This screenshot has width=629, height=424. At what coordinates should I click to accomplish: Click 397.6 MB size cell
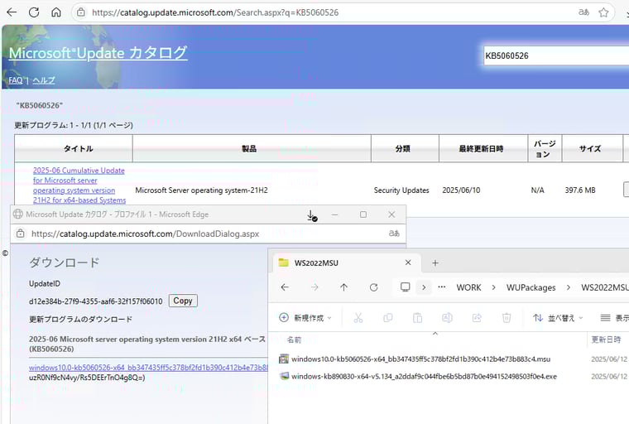[x=580, y=190]
